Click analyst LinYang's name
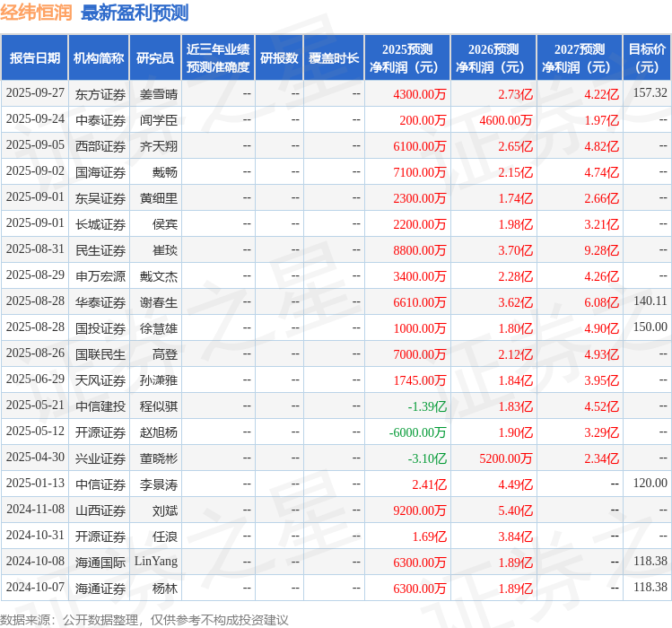672x628 pixels. pos(156,563)
